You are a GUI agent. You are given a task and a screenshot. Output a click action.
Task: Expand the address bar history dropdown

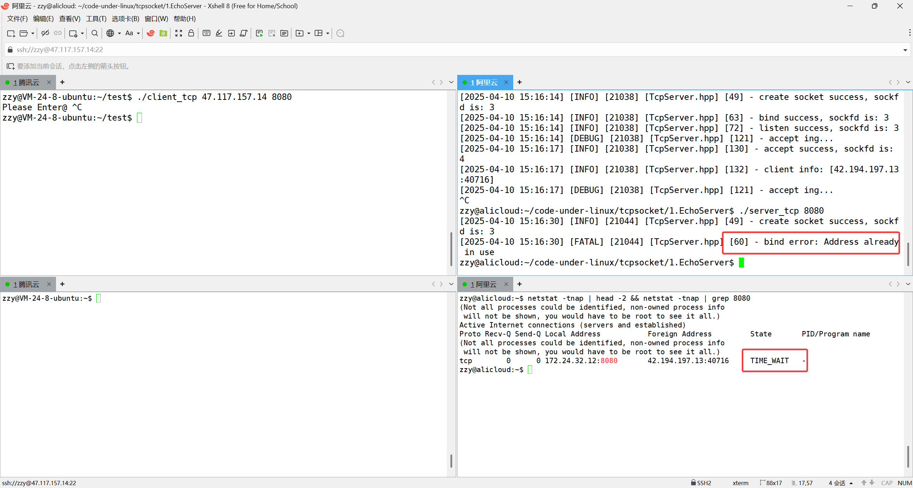point(905,50)
